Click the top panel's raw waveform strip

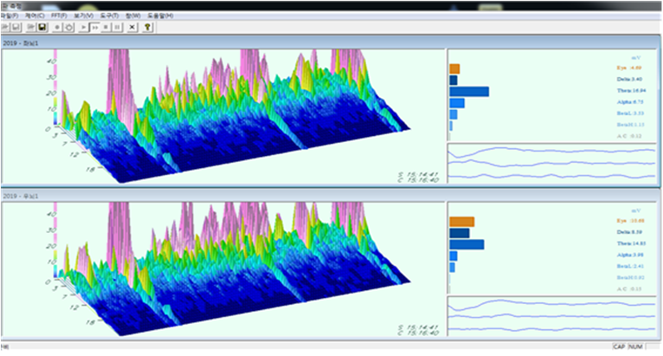point(550,163)
